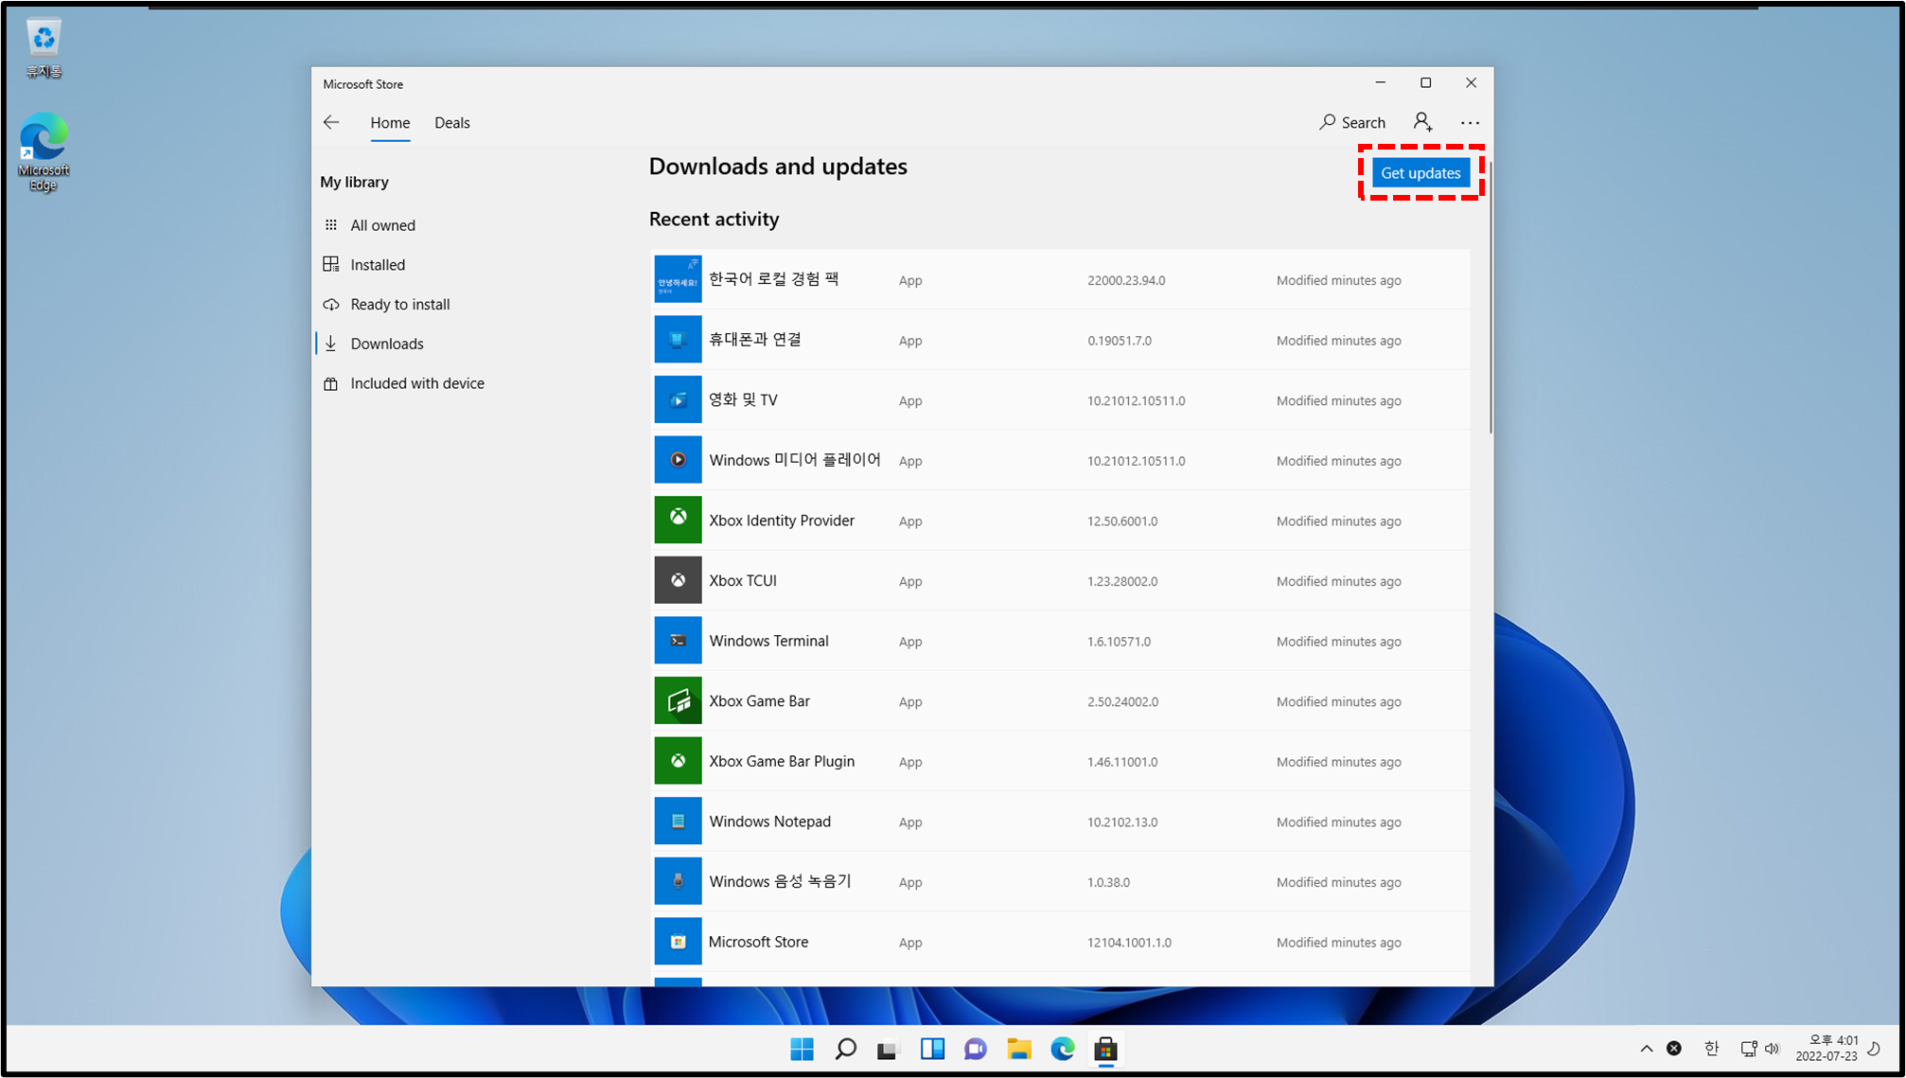The height and width of the screenshot is (1078, 1906).
Task: Click the Downloads arrow icon
Action: (x=331, y=344)
